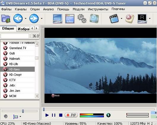157x125 pixels.
Task: Click the signal level color meter
Action: point(92,115)
